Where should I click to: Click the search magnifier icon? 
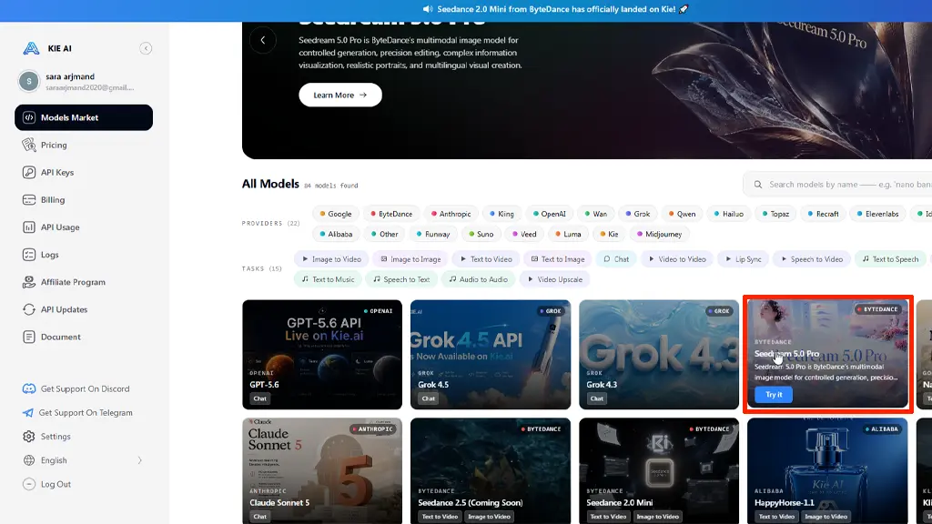click(758, 184)
